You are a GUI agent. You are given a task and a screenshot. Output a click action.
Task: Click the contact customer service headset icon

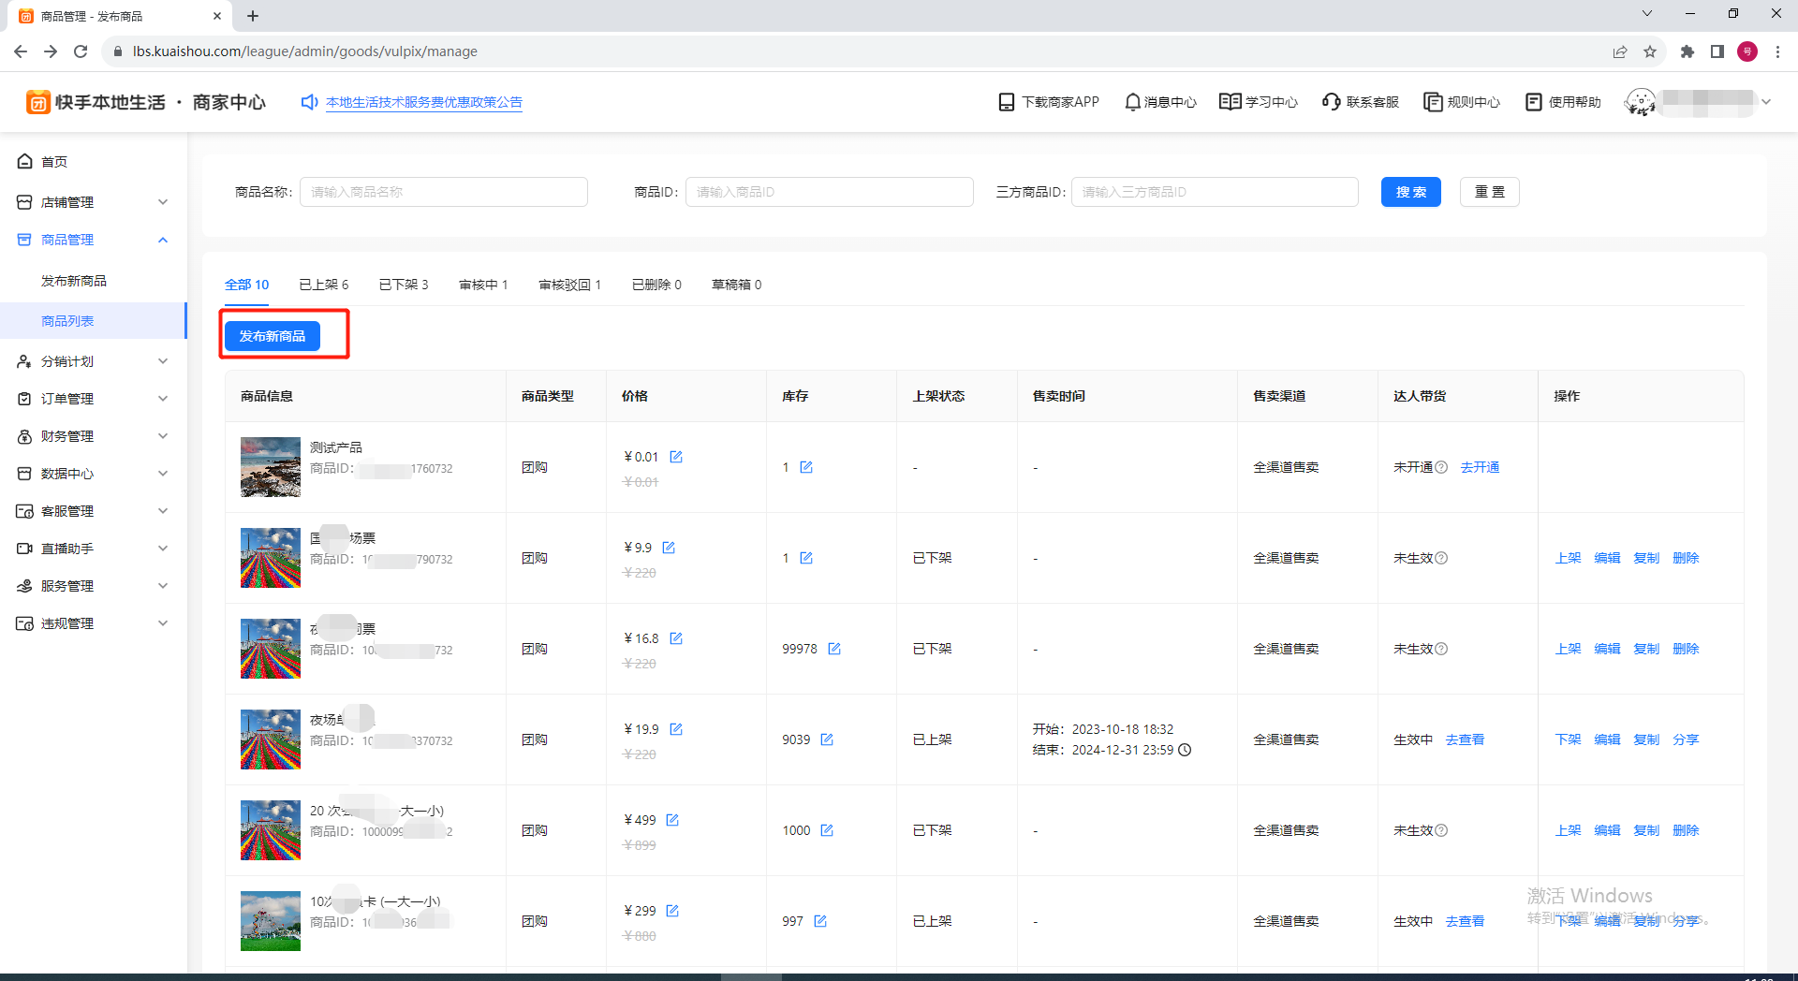point(1331,102)
